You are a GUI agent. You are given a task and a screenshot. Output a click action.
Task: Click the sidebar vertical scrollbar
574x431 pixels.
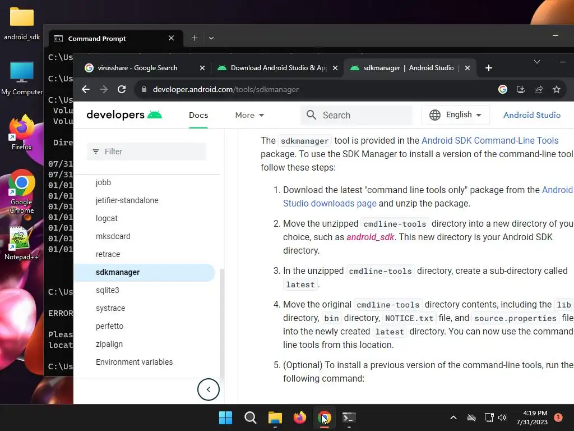click(x=221, y=323)
